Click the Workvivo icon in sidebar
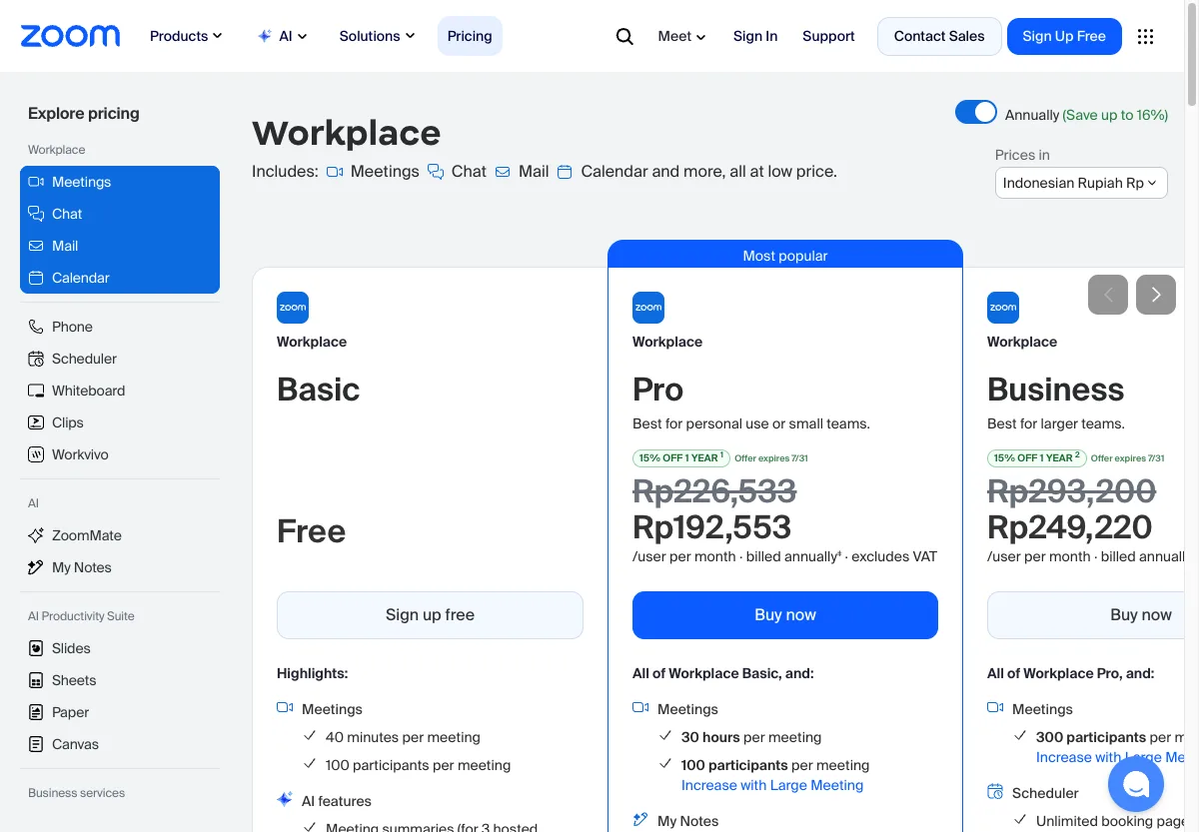This screenshot has height=832, width=1199. [36, 454]
